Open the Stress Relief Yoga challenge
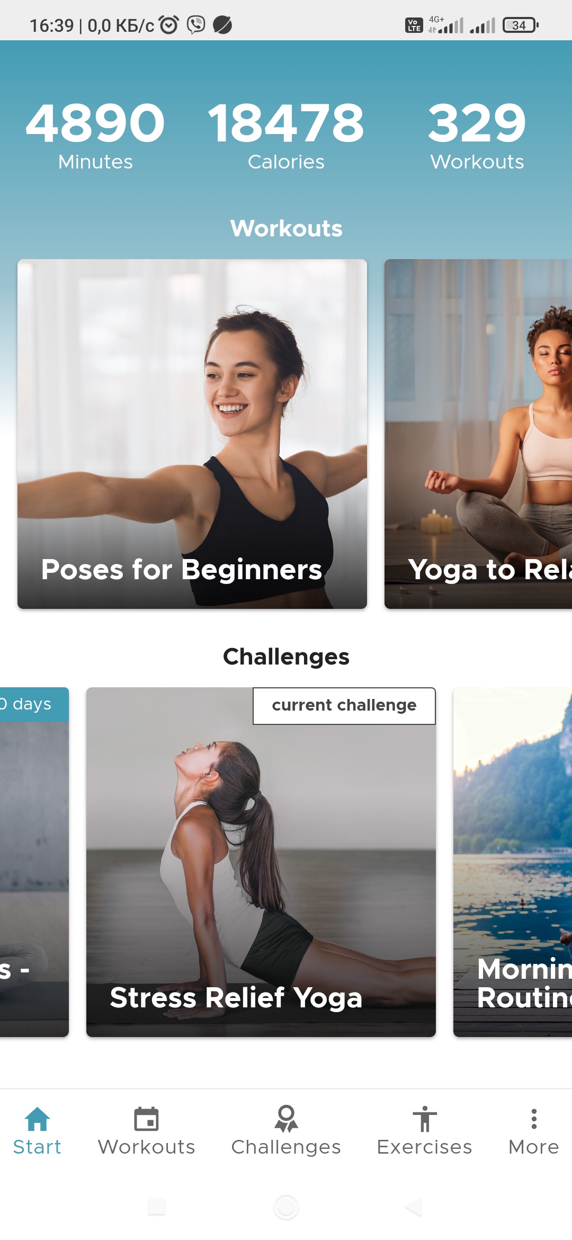Image resolution: width=572 pixels, height=1240 pixels. [261, 862]
